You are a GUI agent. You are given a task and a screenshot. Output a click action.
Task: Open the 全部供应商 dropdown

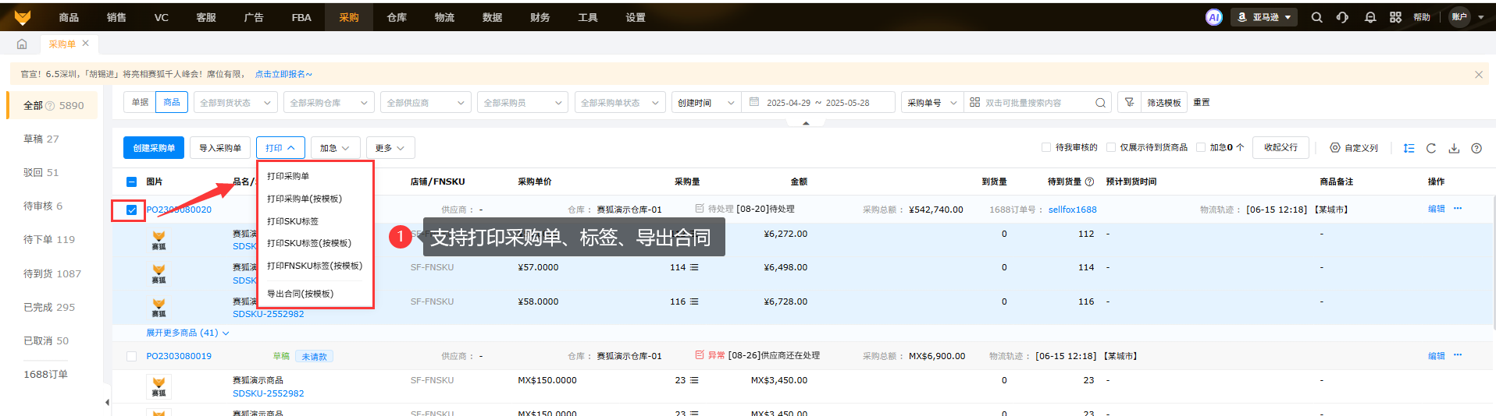426,103
